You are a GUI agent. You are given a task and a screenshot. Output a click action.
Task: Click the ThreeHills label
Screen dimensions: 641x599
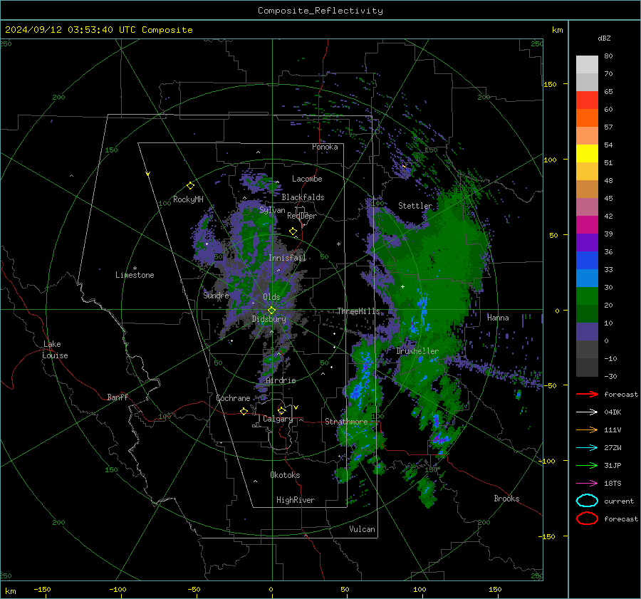click(x=358, y=311)
